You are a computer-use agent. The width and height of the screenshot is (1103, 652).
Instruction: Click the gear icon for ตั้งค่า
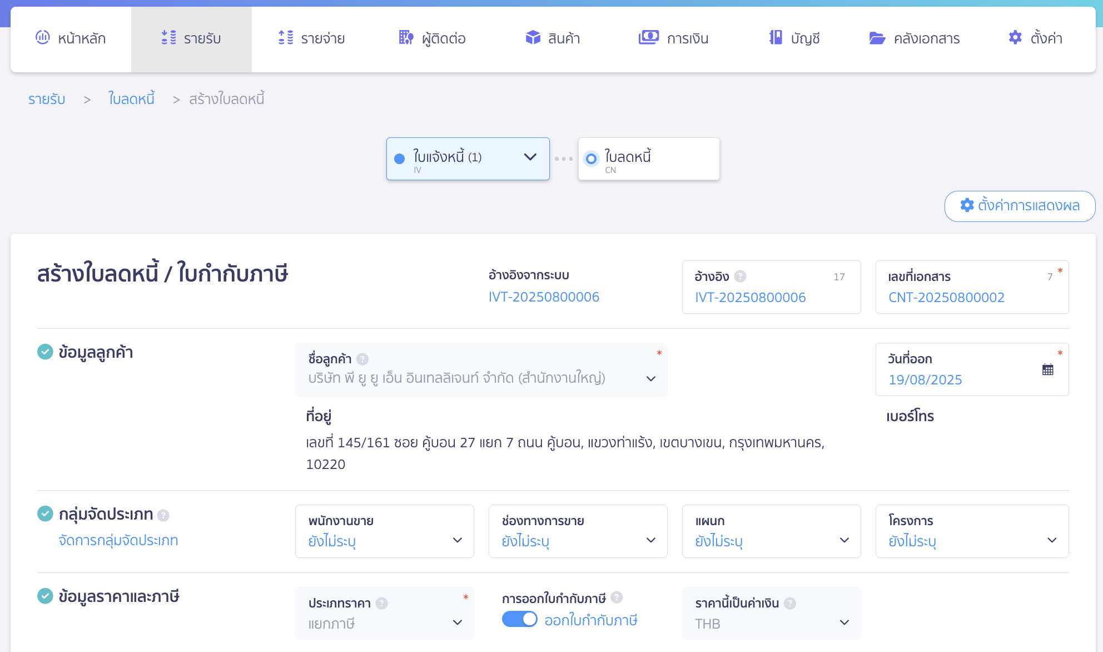tap(1015, 37)
